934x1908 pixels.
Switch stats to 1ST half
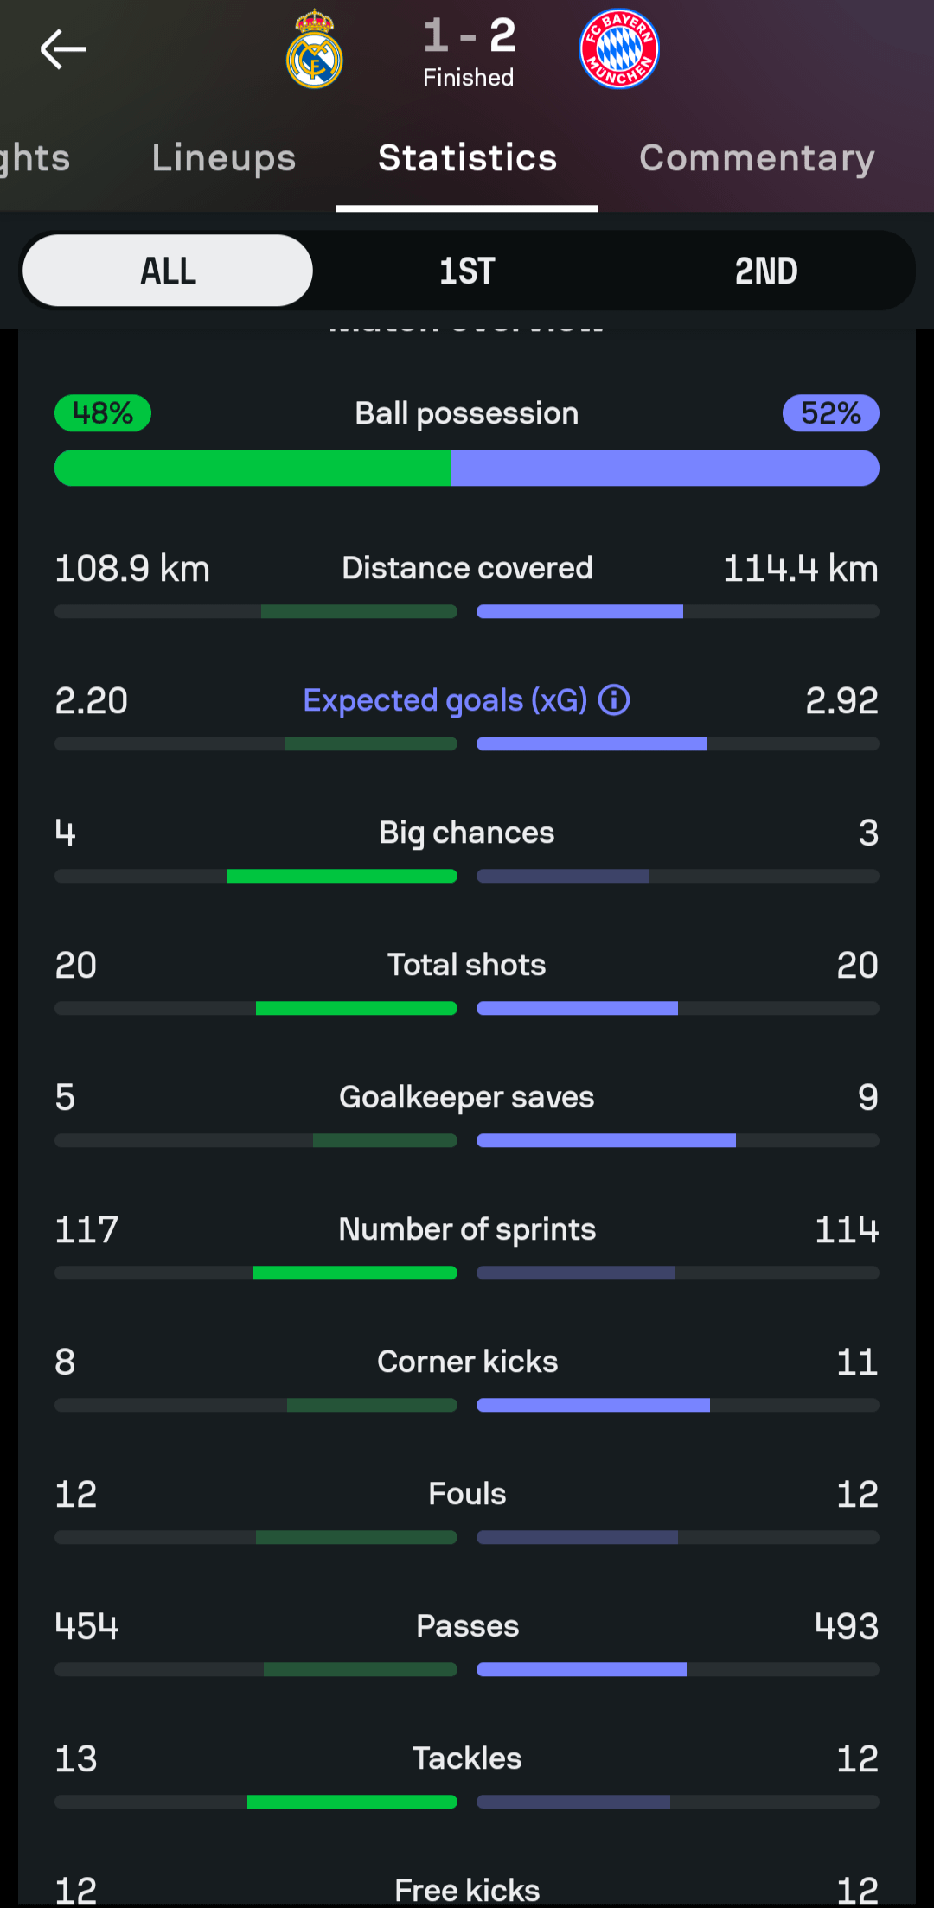pos(467,271)
